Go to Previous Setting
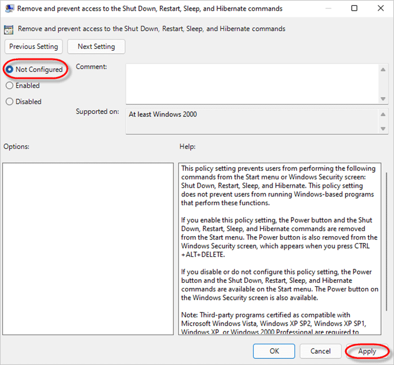 point(33,47)
